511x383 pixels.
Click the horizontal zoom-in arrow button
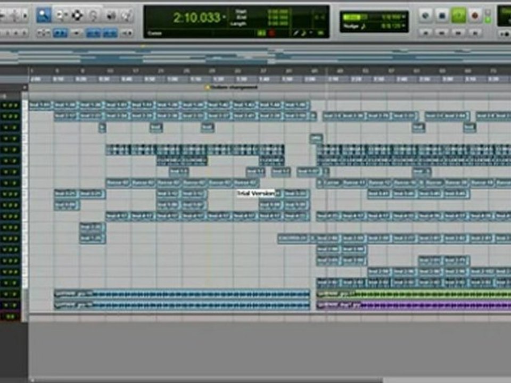click(25, 15)
